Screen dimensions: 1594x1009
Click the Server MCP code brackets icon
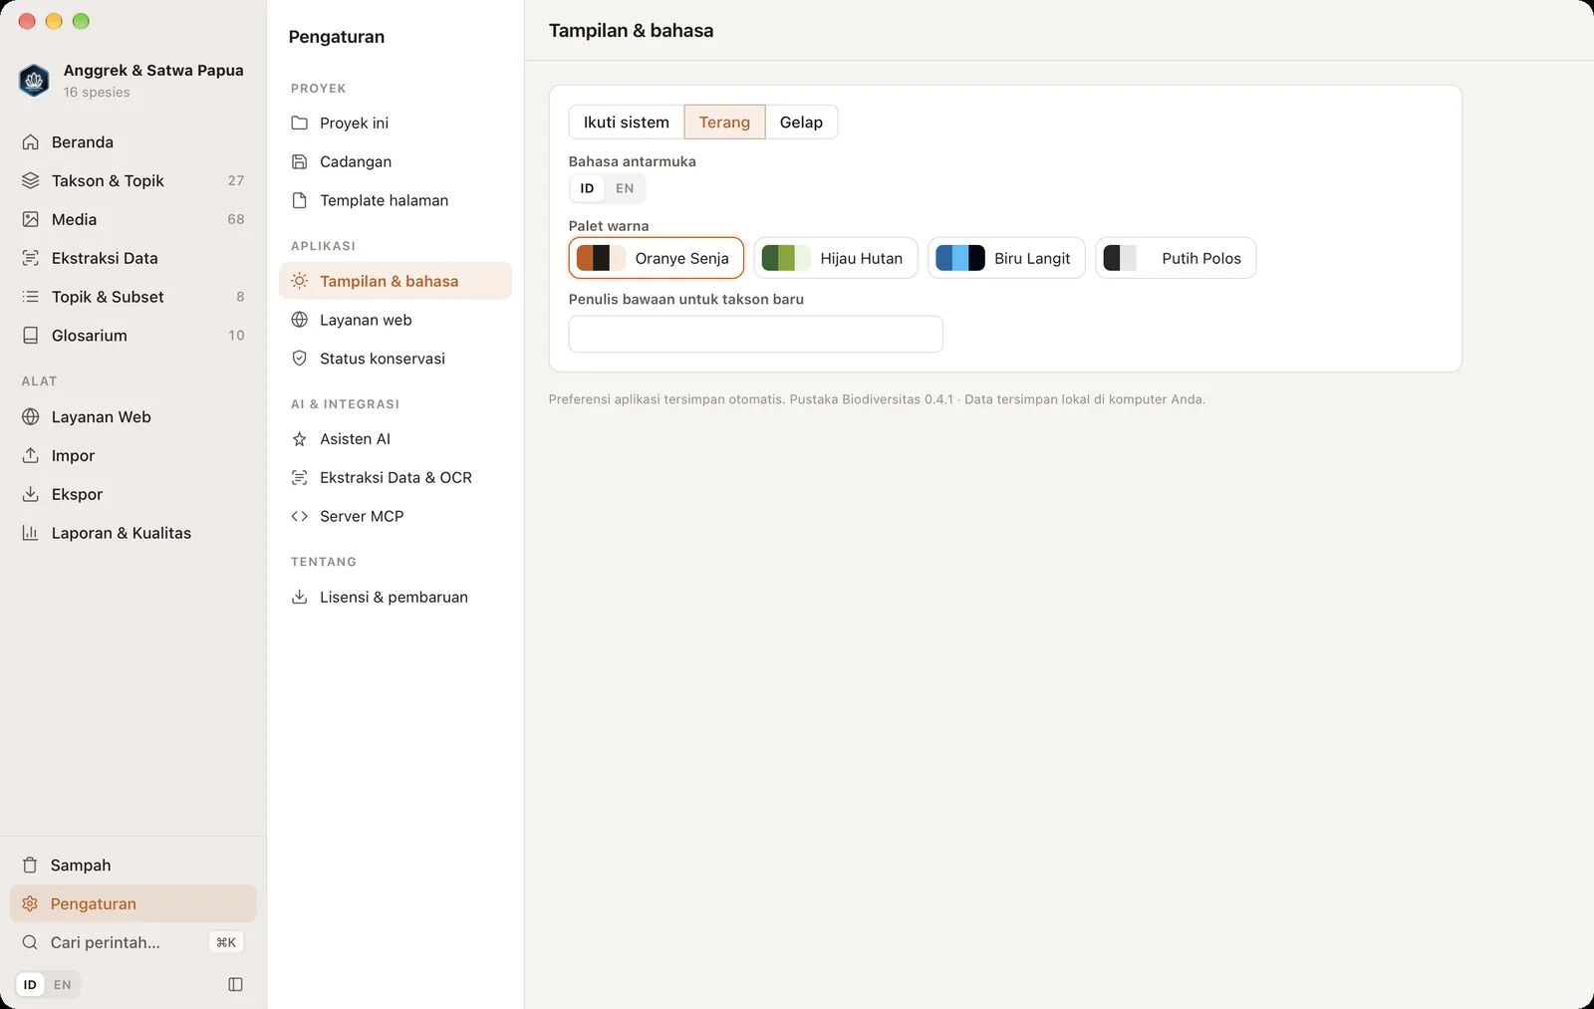click(299, 517)
